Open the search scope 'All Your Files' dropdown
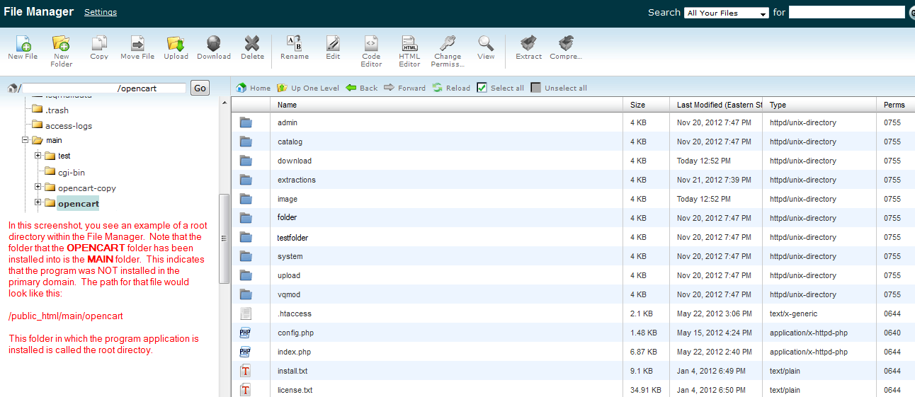The width and height of the screenshot is (915, 397). click(726, 13)
